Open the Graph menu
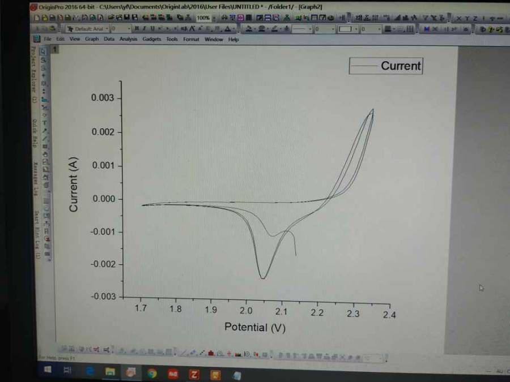The image size is (510, 382). [92, 39]
